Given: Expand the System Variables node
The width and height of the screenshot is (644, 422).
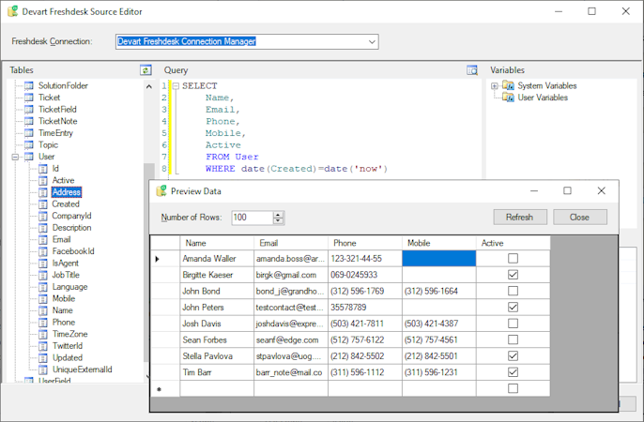Looking at the screenshot, I should coord(495,86).
